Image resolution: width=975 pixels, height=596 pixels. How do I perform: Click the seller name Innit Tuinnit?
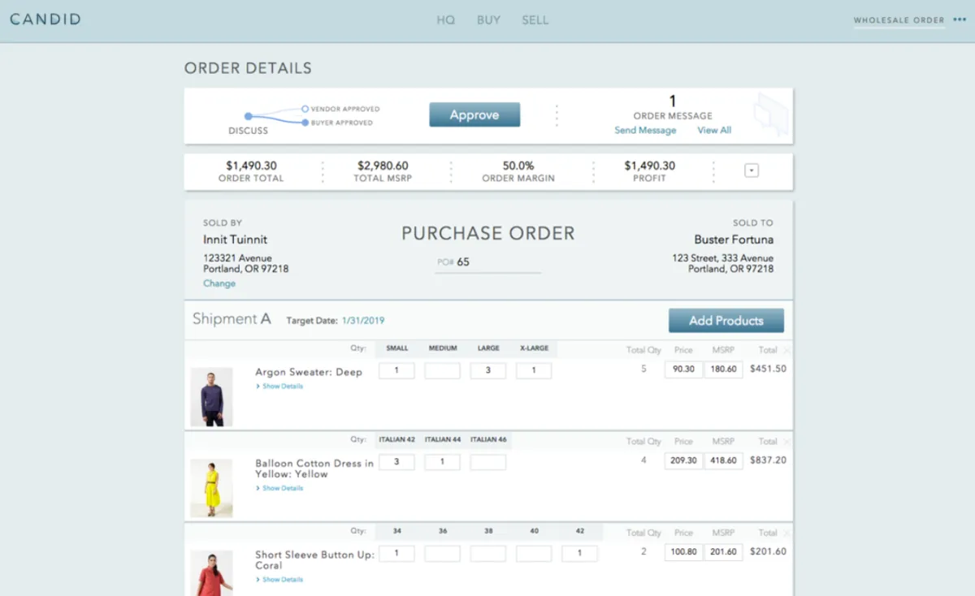tap(235, 240)
